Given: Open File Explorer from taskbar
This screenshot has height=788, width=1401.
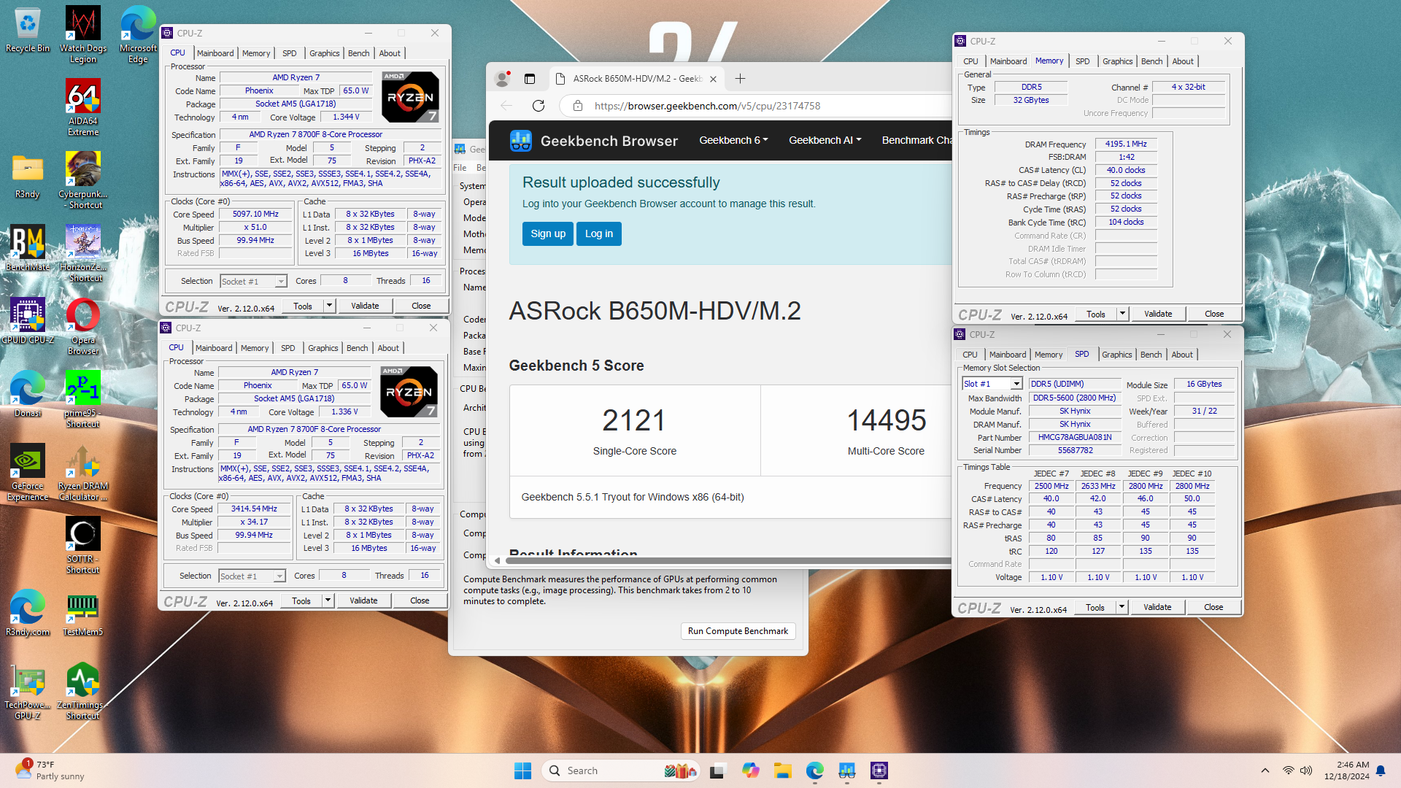Looking at the screenshot, I should click(x=783, y=770).
